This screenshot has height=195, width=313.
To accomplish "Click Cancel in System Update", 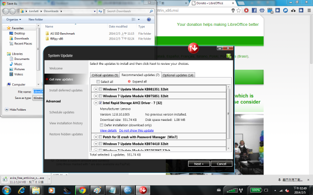I will [x=222, y=164].
